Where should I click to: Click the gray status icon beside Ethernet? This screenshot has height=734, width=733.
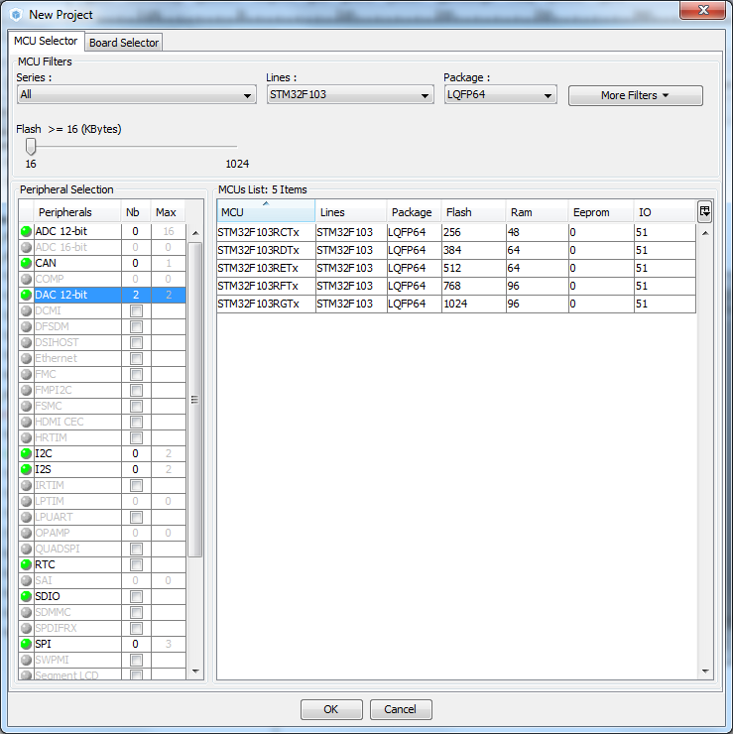coord(26,359)
